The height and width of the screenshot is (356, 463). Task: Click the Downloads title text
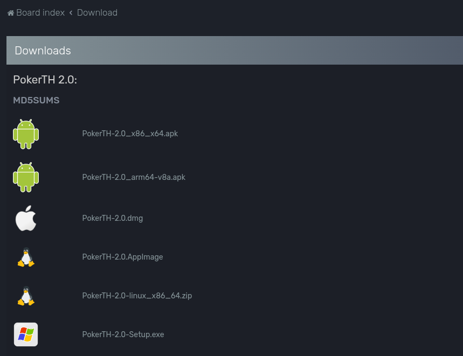tap(43, 51)
